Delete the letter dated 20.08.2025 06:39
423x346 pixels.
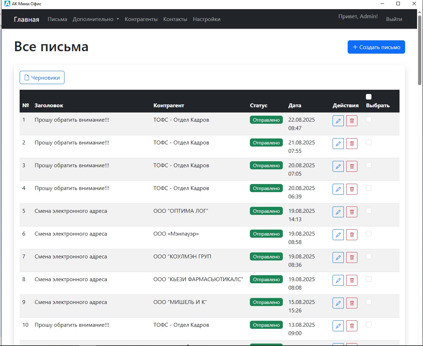352,189
